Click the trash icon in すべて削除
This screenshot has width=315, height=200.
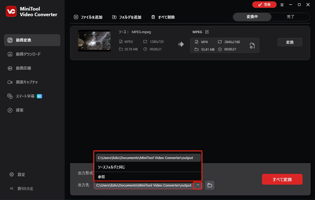click(x=153, y=17)
